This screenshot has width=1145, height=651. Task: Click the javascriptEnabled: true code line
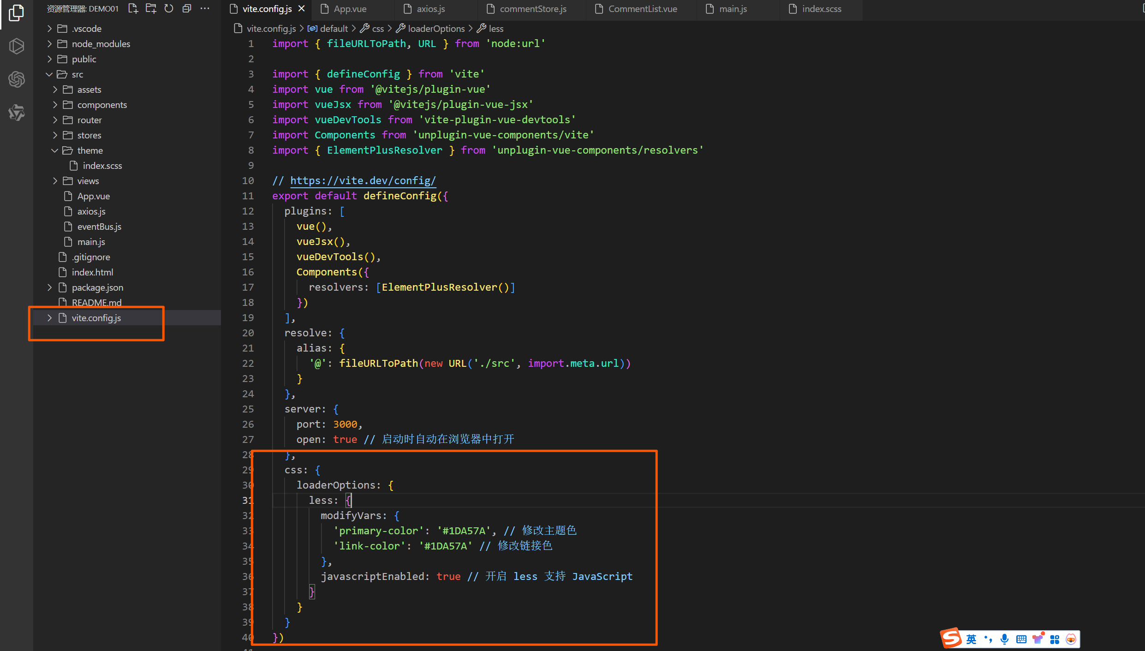click(477, 577)
